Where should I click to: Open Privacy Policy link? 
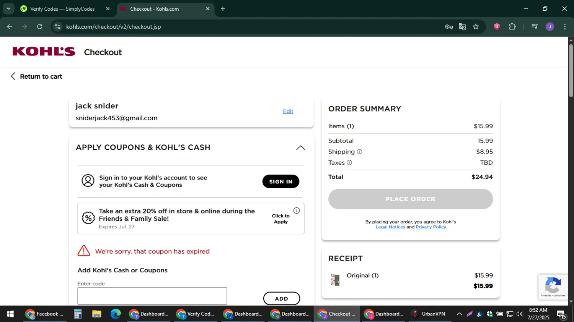431,227
